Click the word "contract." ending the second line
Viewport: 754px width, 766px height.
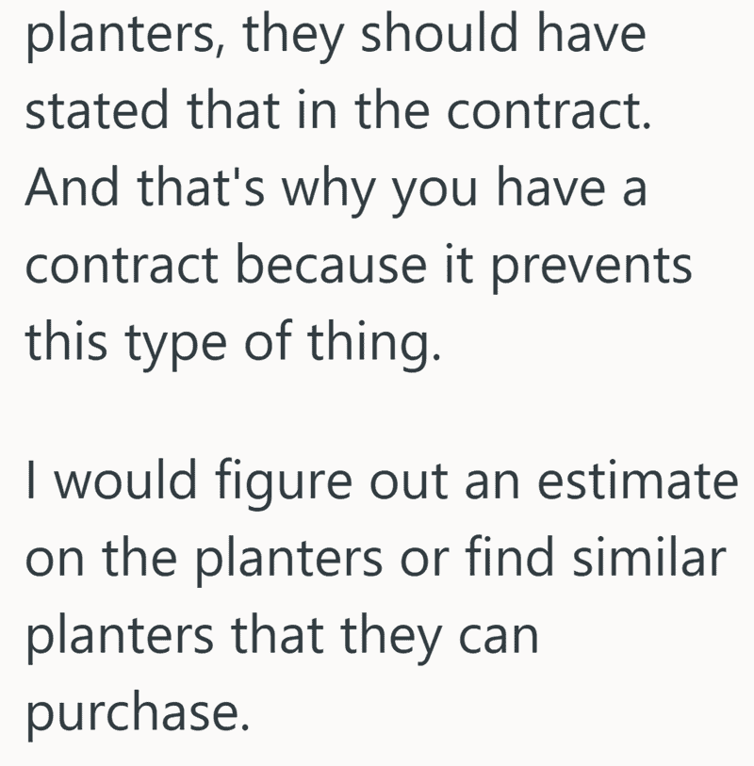point(549,110)
